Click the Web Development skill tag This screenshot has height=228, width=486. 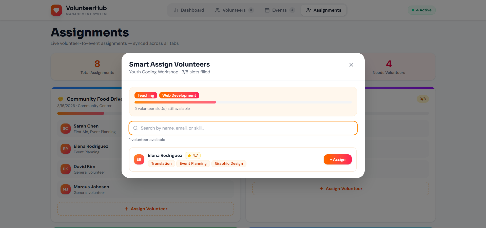179,95
